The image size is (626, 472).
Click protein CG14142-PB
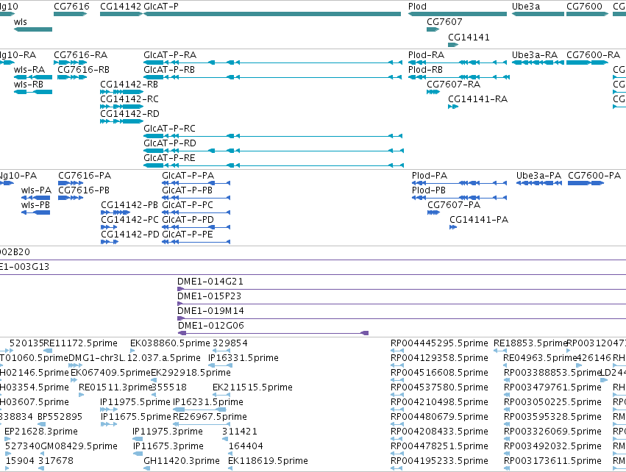pyautogui.click(x=115, y=212)
